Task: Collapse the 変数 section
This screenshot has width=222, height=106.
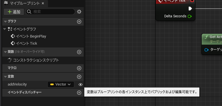Action: 5,77
